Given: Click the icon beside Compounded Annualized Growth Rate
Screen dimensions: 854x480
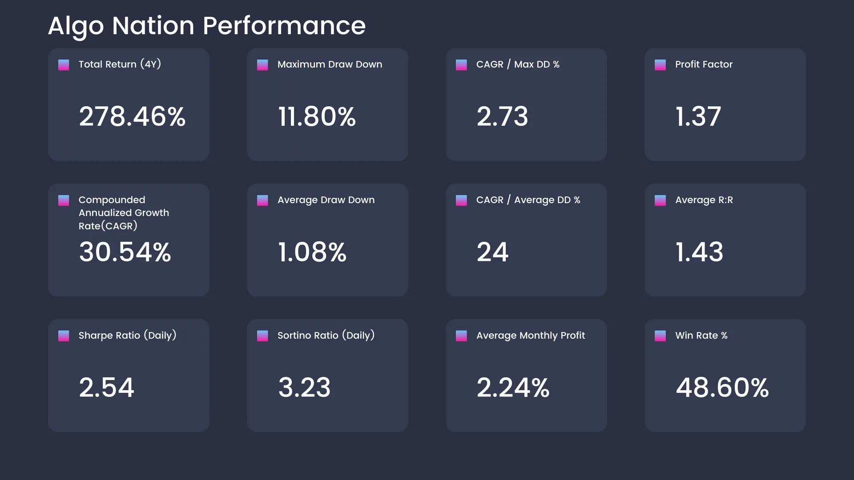Looking at the screenshot, I should pos(64,200).
